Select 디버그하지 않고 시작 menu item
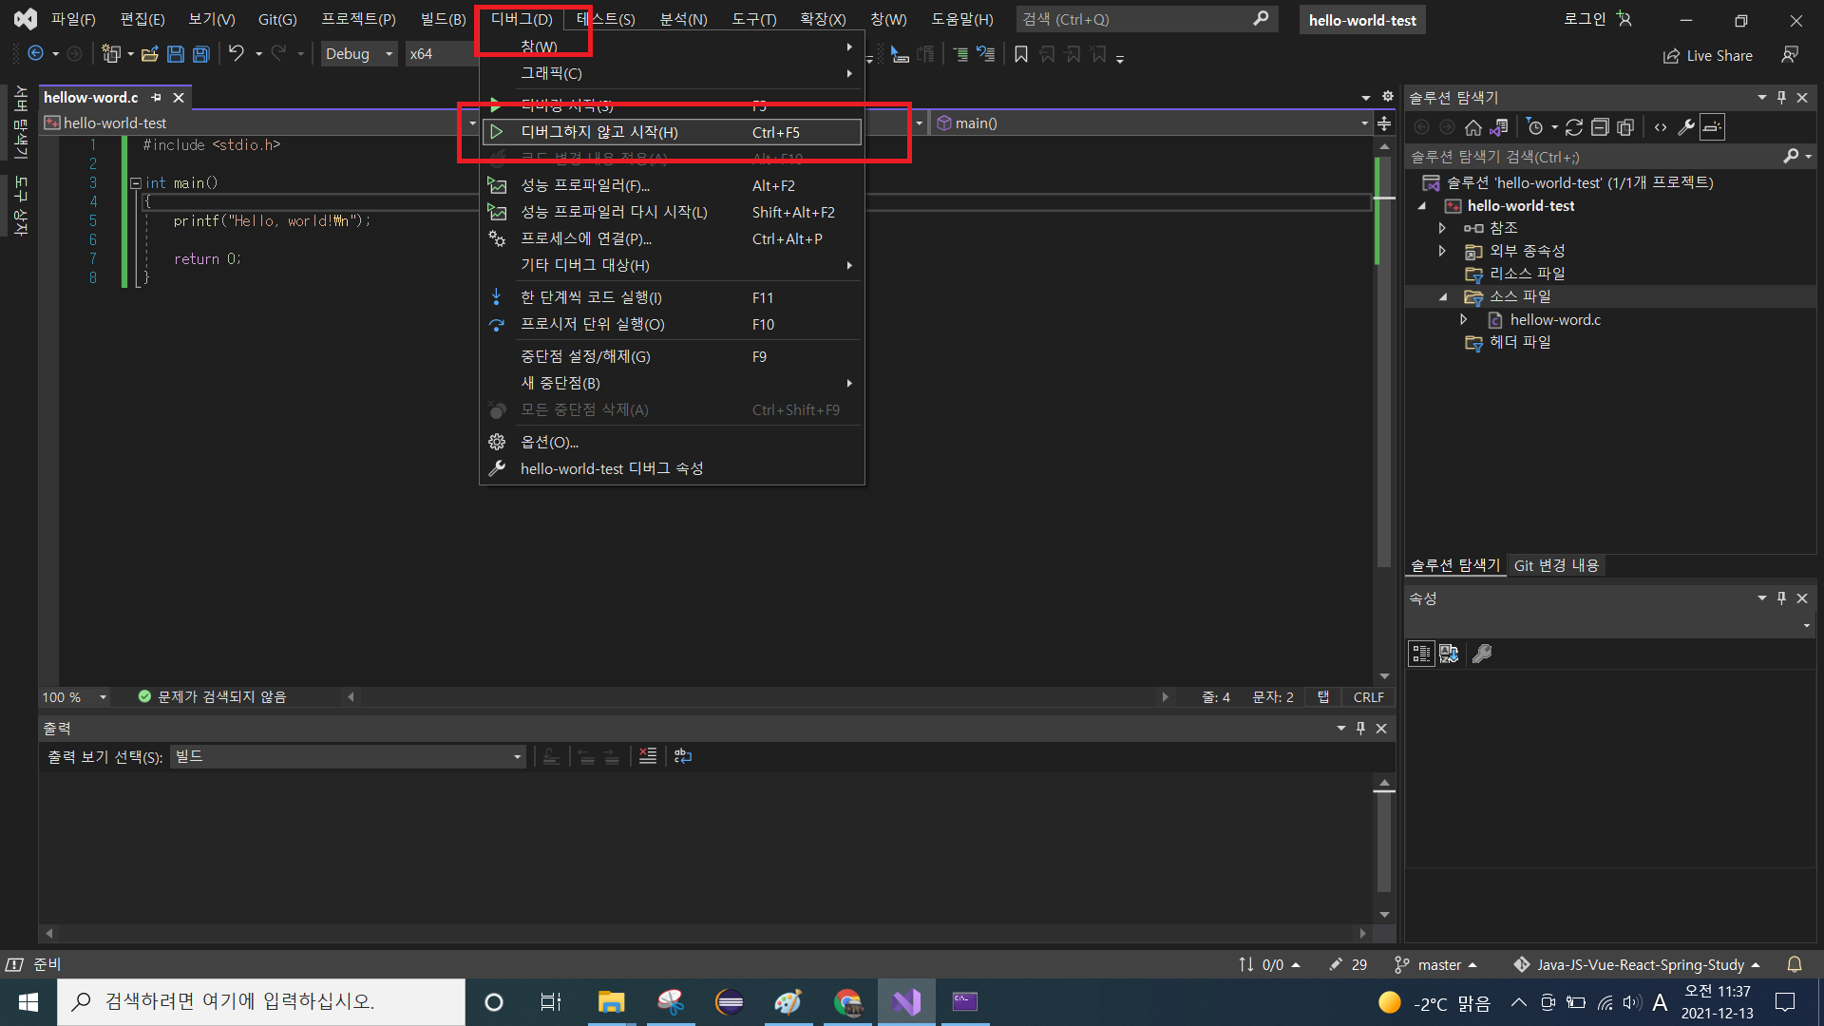The width and height of the screenshot is (1824, 1026). pyautogui.click(x=598, y=132)
